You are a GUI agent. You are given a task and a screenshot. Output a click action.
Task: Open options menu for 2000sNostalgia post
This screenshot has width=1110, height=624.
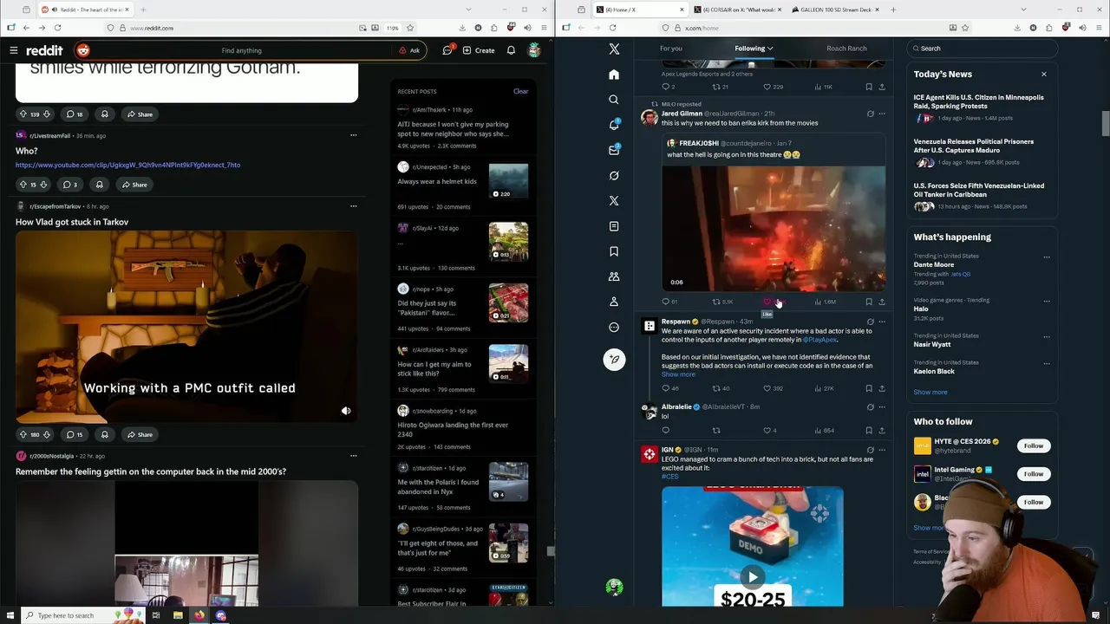coord(353,455)
